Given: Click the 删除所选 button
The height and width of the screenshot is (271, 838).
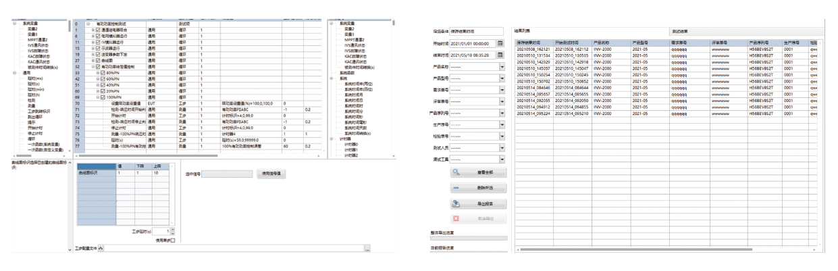Looking at the screenshot, I should point(478,188).
